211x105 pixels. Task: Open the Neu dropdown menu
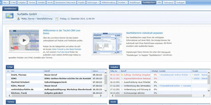(6, 3)
